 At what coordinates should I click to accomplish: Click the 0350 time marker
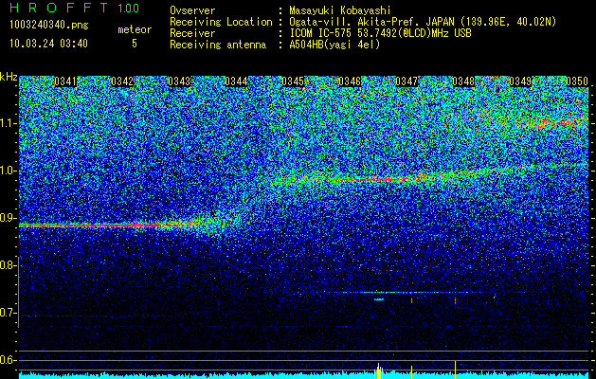tap(577, 81)
